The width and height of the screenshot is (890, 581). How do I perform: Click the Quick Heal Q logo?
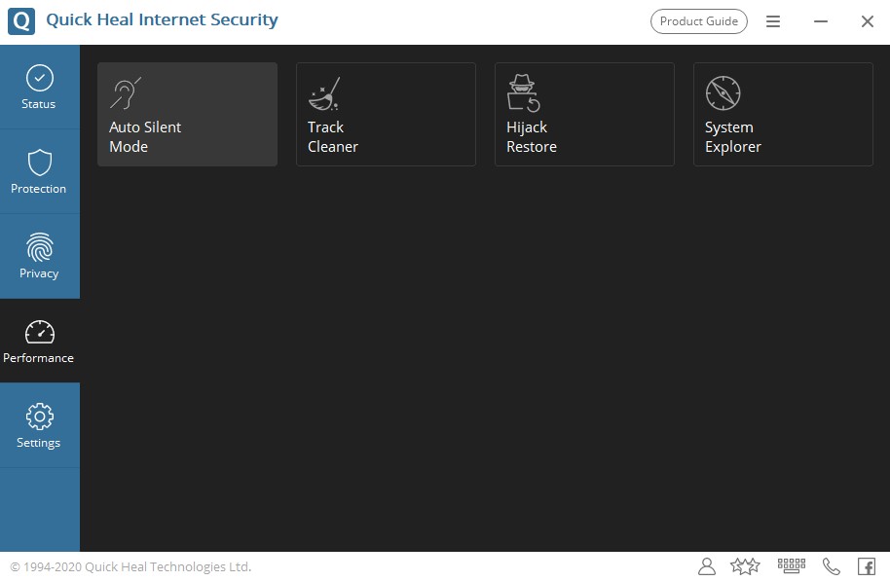(x=21, y=20)
